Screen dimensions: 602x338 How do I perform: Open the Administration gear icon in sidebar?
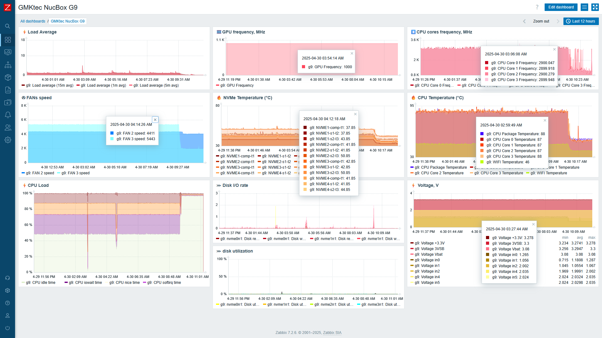click(x=8, y=140)
